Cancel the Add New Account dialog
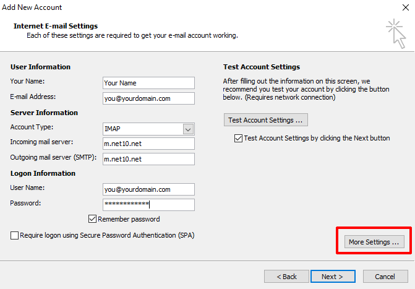 (385, 277)
